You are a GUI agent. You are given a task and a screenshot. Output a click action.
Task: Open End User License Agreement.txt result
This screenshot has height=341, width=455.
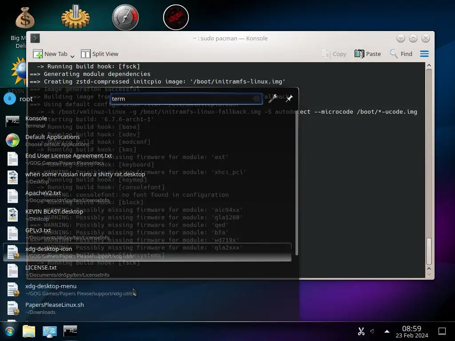pyautogui.click(x=147, y=159)
